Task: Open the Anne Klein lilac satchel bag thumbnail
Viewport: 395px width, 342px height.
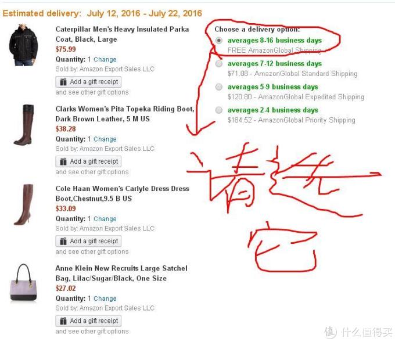Action: 24,283
